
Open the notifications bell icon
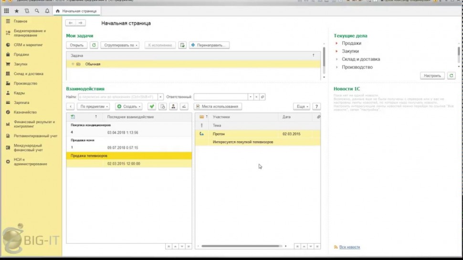pyautogui.click(x=47, y=10)
